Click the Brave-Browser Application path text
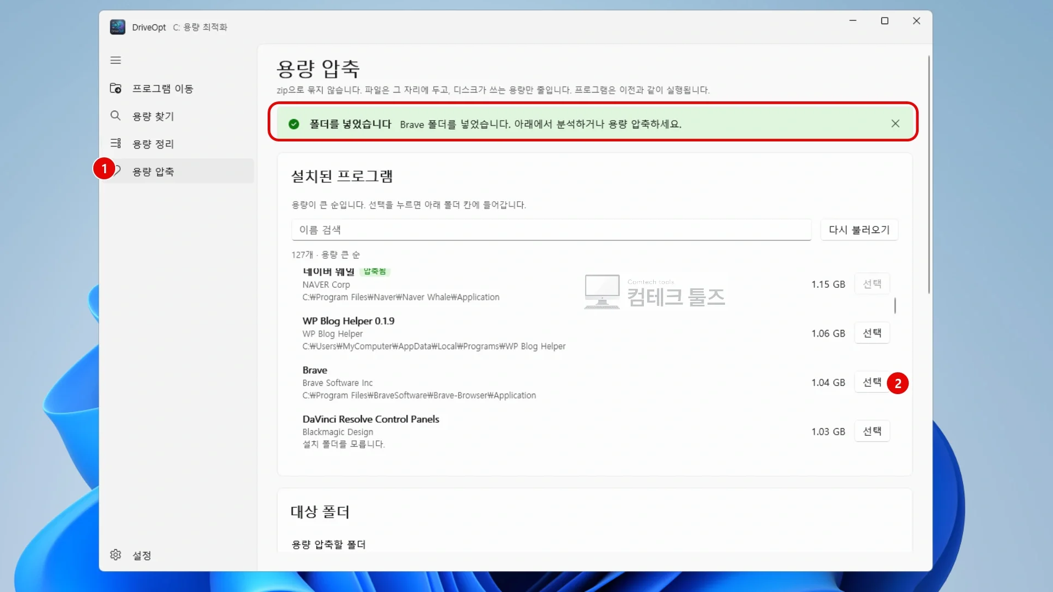This screenshot has height=592, width=1053. [x=419, y=395]
